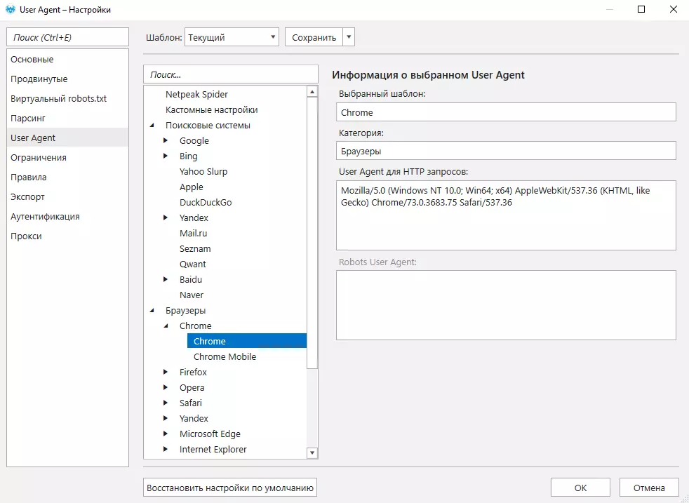Select Yahoo Slurp user agent
Screen dimensions: 689x503
tap(203, 171)
